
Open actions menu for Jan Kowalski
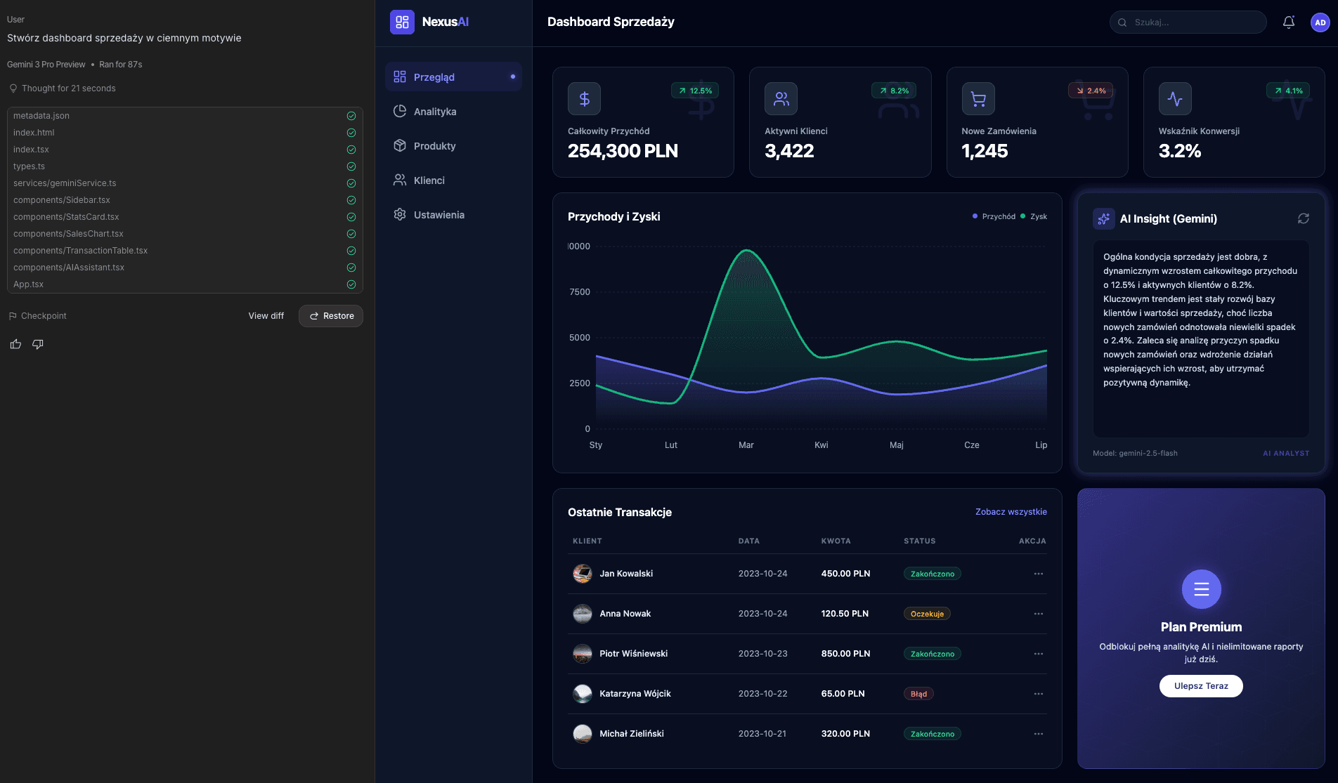click(1038, 574)
